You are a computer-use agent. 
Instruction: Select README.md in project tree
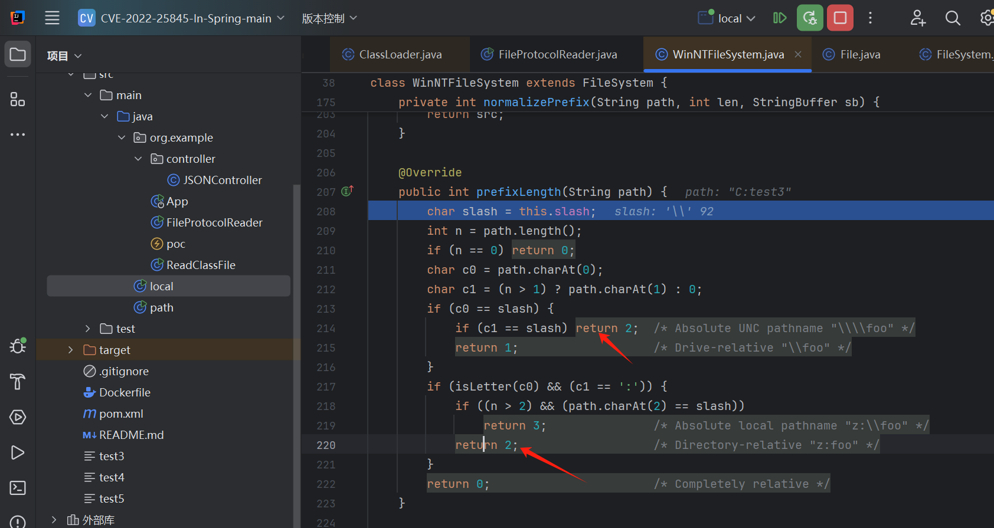coord(123,435)
